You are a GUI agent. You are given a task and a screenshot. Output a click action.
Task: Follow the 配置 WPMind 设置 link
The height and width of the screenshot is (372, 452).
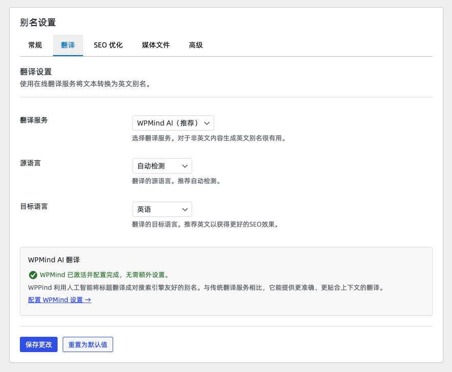click(x=60, y=300)
